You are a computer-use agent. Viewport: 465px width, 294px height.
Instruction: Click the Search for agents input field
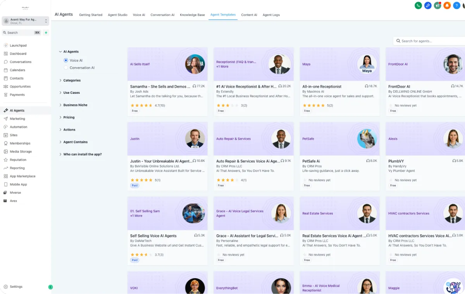point(429,41)
